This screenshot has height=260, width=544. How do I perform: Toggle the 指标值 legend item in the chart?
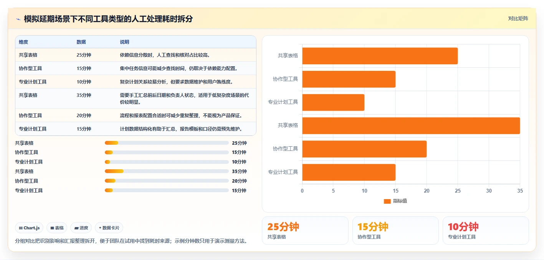tap(395, 201)
